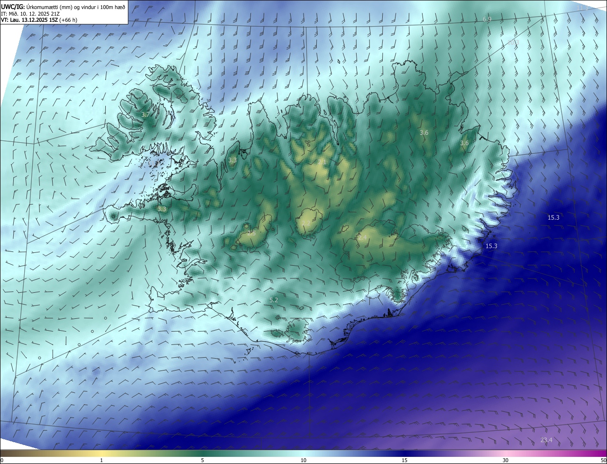Click the 1 tick on the colour scale
This screenshot has width=607, height=464.
[102, 460]
